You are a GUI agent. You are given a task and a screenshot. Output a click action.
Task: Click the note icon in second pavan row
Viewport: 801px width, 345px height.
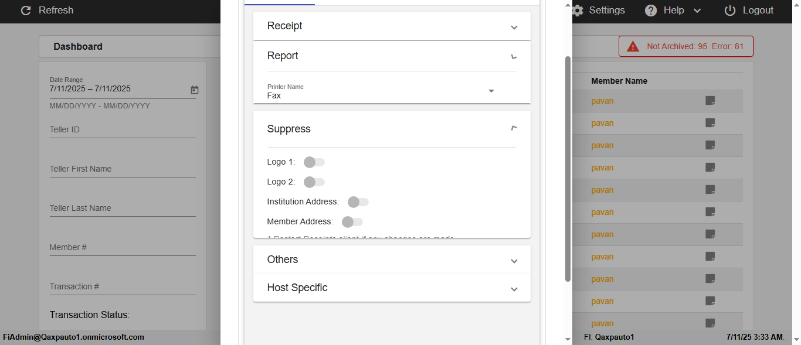click(710, 123)
